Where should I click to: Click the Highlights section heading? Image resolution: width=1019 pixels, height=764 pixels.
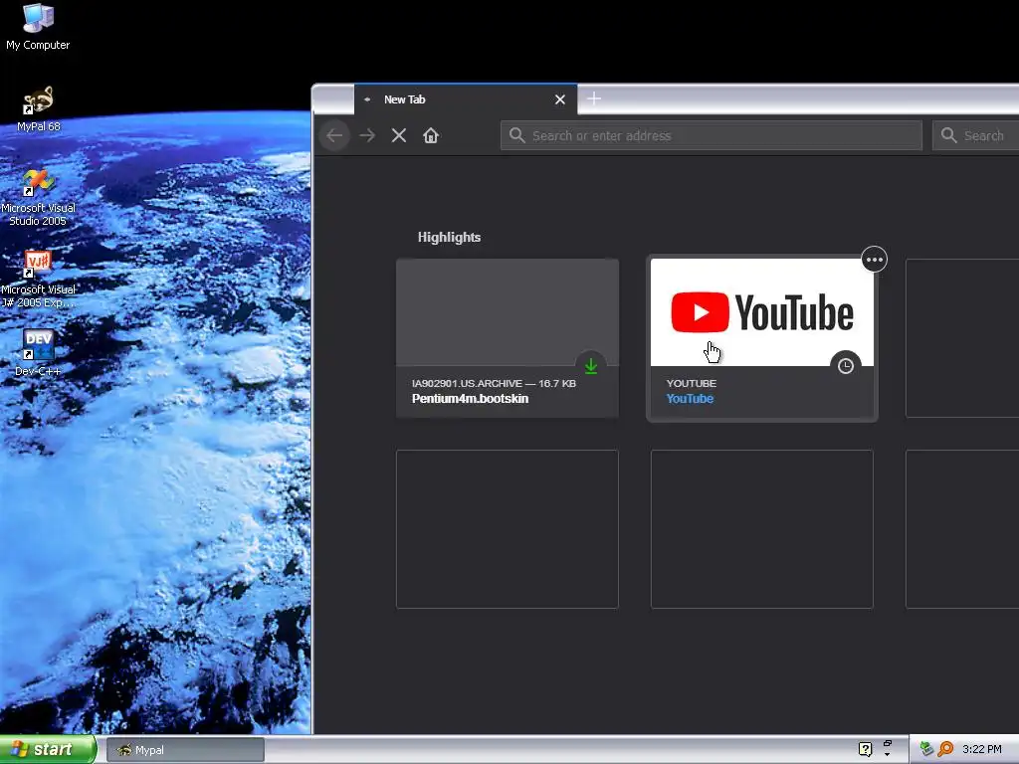tap(449, 237)
